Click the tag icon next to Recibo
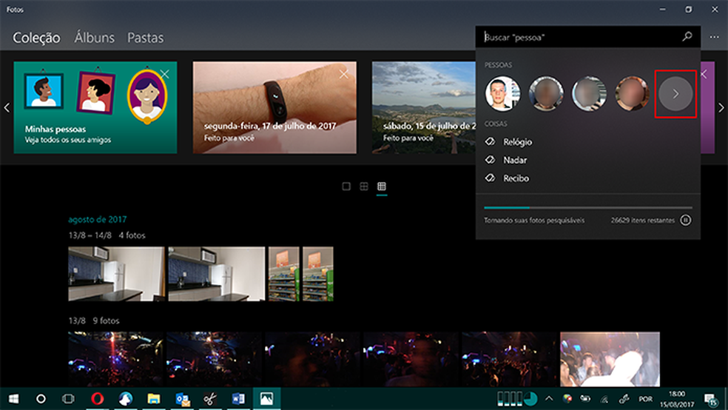Screen dimensions: 728x410 click(x=491, y=178)
